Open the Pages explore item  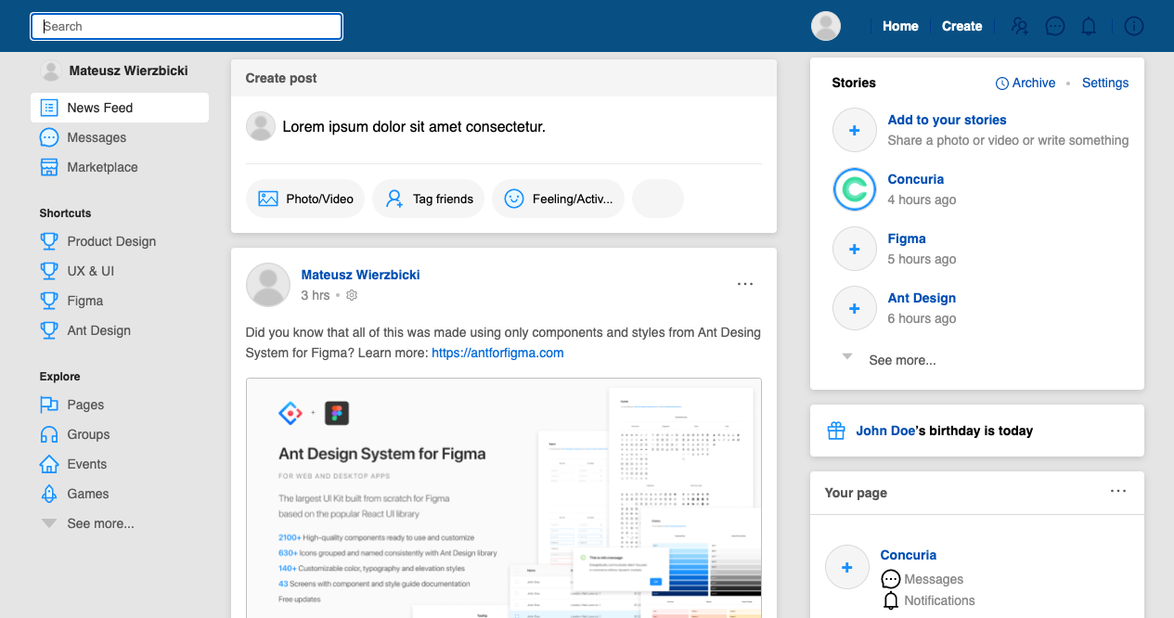click(x=85, y=405)
